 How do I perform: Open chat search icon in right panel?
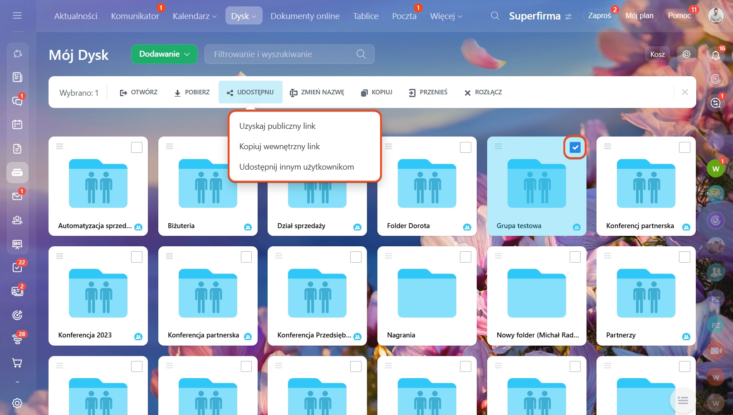tap(716, 103)
